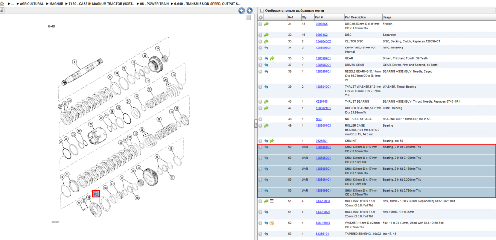The image size is (496, 240).
Task: Click 'DRIVEN GEAR' description text
Action: click(x=355, y=65)
